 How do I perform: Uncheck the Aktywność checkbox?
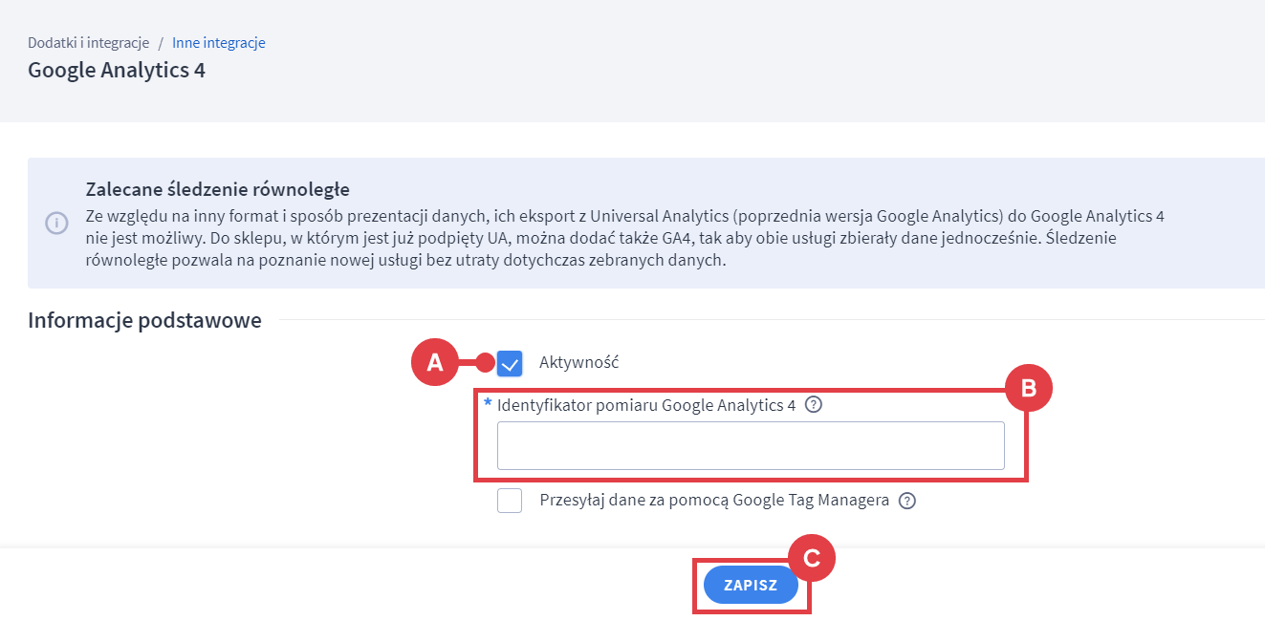tap(510, 363)
